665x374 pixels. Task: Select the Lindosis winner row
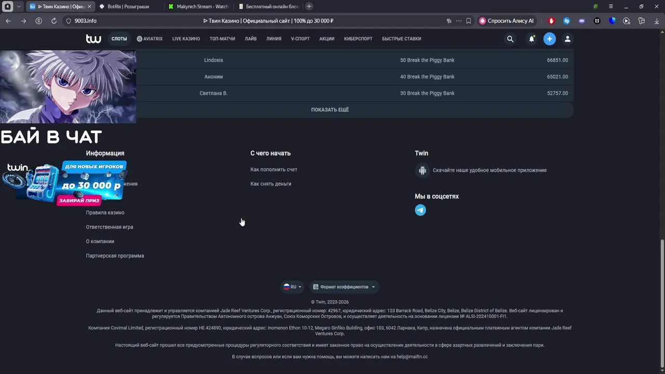pos(330,60)
